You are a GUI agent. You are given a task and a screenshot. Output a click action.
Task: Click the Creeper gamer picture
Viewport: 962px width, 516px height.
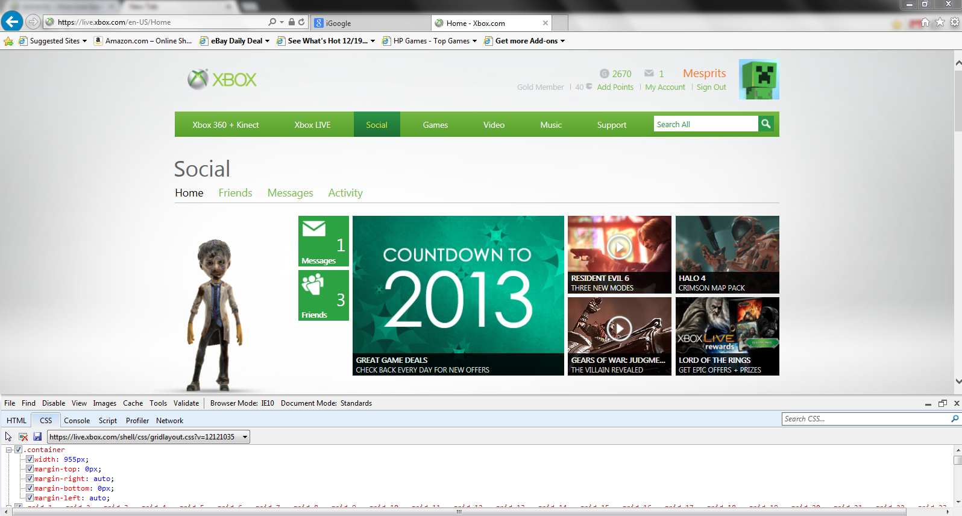pos(759,79)
